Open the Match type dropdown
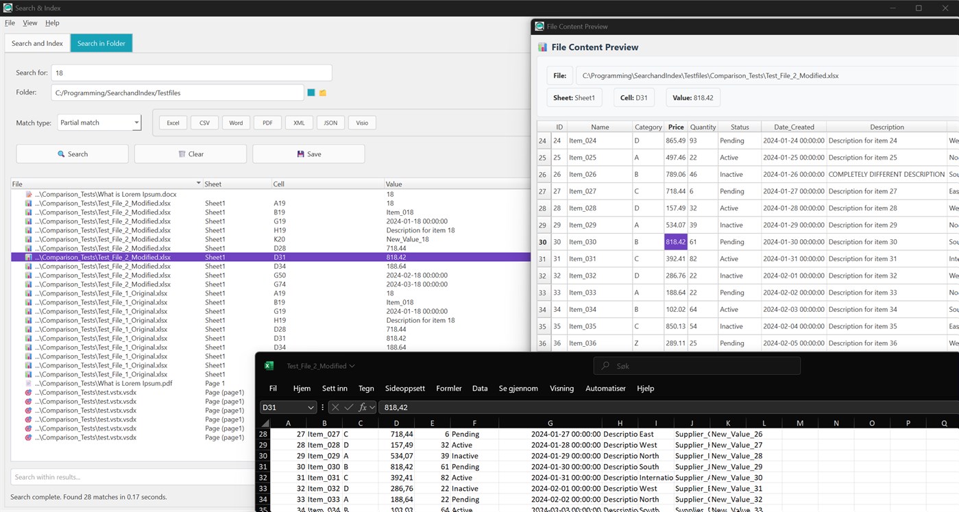Screen dimensions: 959x512 (x=99, y=122)
